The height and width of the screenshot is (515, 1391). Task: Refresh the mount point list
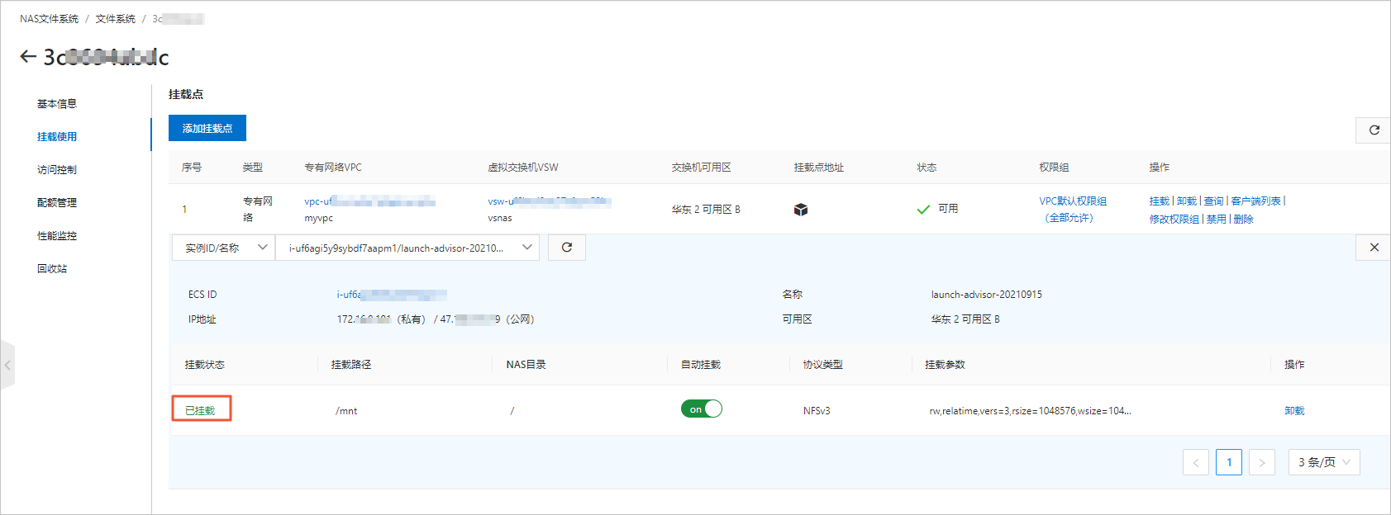[x=1374, y=130]
